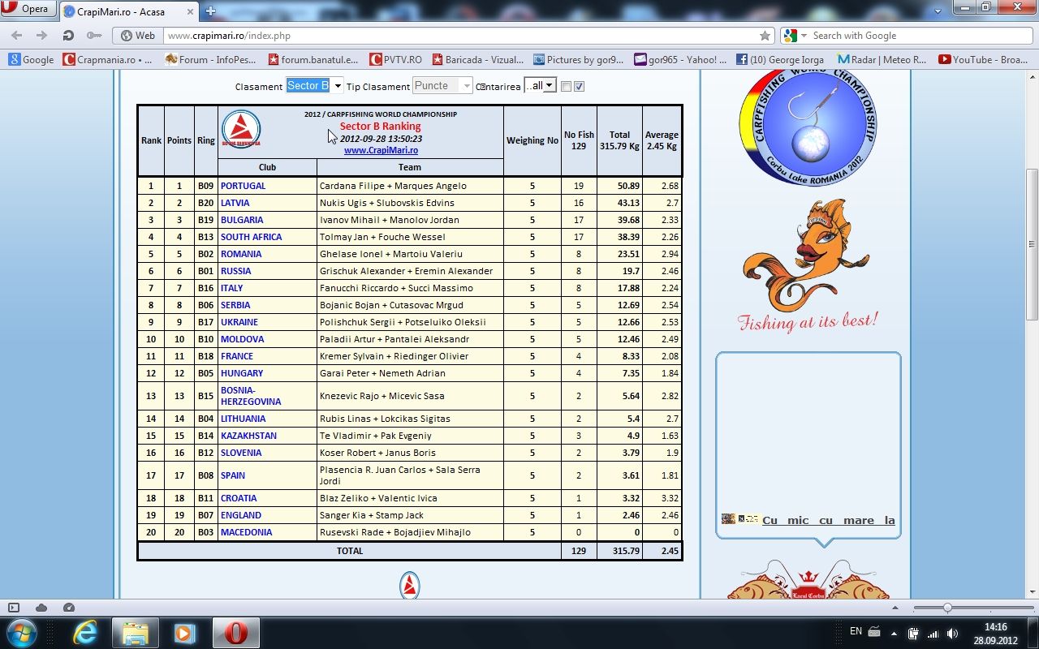Bookmark page using the address bar star

point(765,36)
